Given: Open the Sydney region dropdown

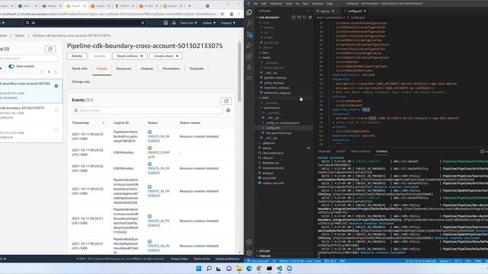Looking at the screenshot, I should click(x=209, y=23).
